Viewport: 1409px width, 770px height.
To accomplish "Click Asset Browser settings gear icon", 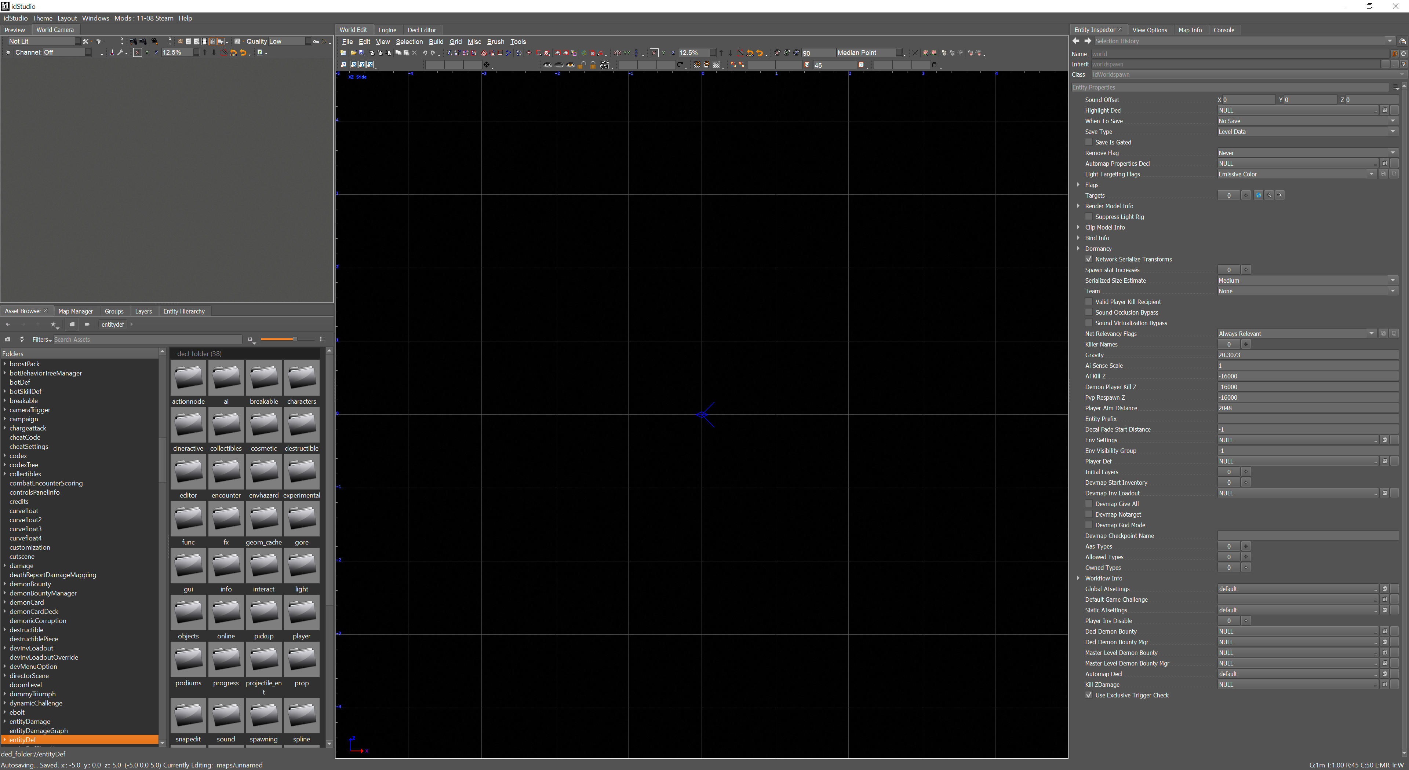I will coord(251,340).
